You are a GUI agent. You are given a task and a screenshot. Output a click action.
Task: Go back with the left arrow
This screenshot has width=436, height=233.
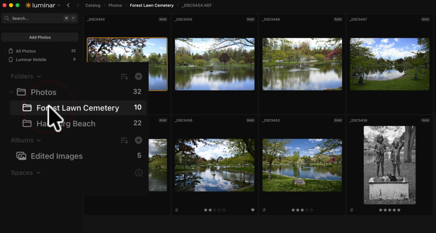[x=68, y=5]
